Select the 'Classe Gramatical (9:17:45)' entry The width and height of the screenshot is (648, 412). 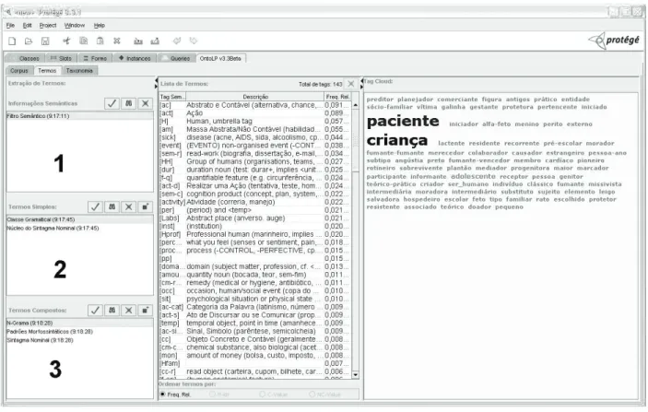click(x=80, y=219)
